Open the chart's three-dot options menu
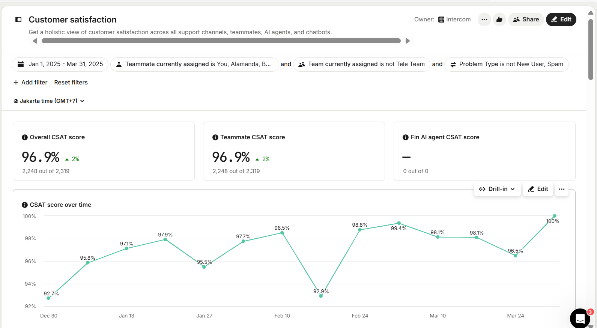The width and height of the screenshot is (597, 328). coord(561,189)
